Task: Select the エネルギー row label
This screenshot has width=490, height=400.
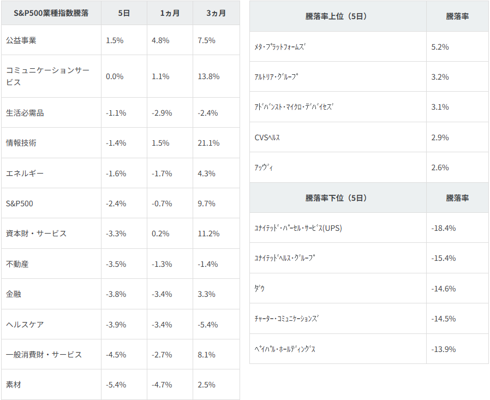Action: tap(25, 174)
